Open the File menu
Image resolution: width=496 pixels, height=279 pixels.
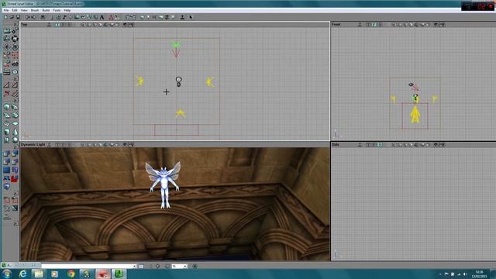pyautogui.click(x=6, y=10)
